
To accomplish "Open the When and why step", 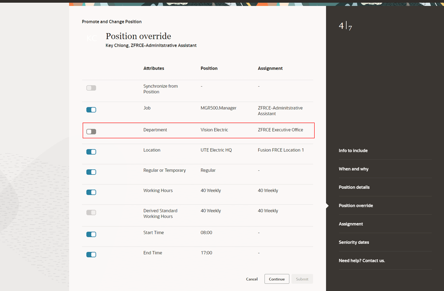I will [x=353, y=169].
